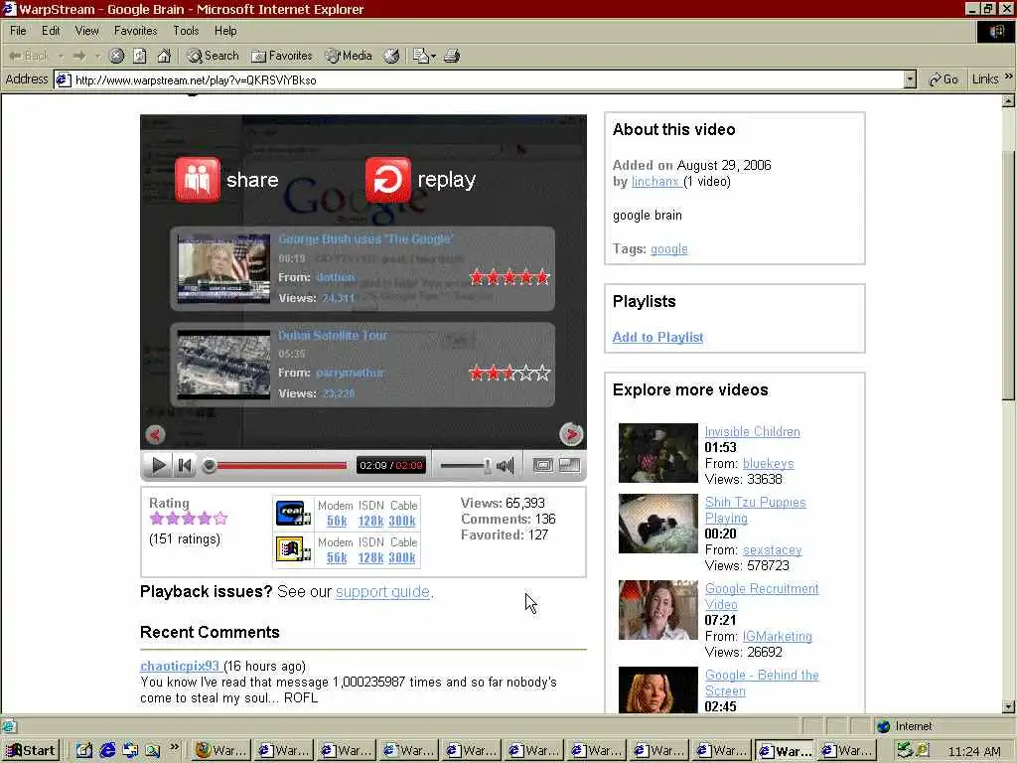
Task: Open the Tools menu
Action: coord(186,31)
